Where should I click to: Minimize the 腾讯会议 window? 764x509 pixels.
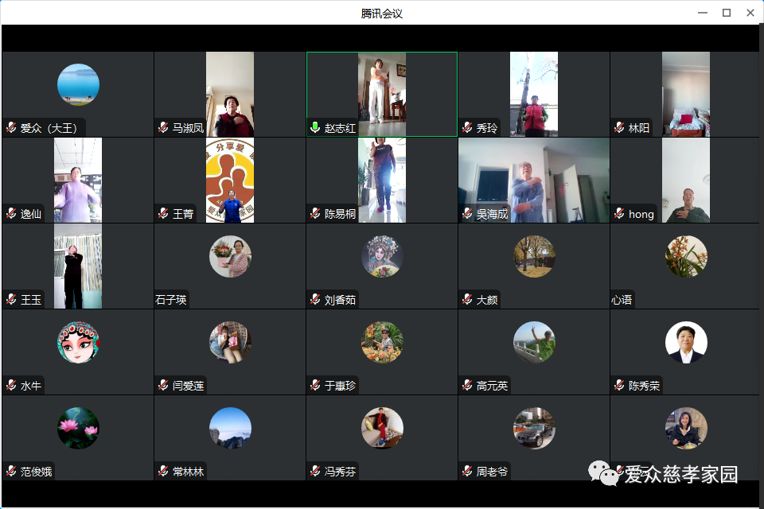[x=702, y=13]
